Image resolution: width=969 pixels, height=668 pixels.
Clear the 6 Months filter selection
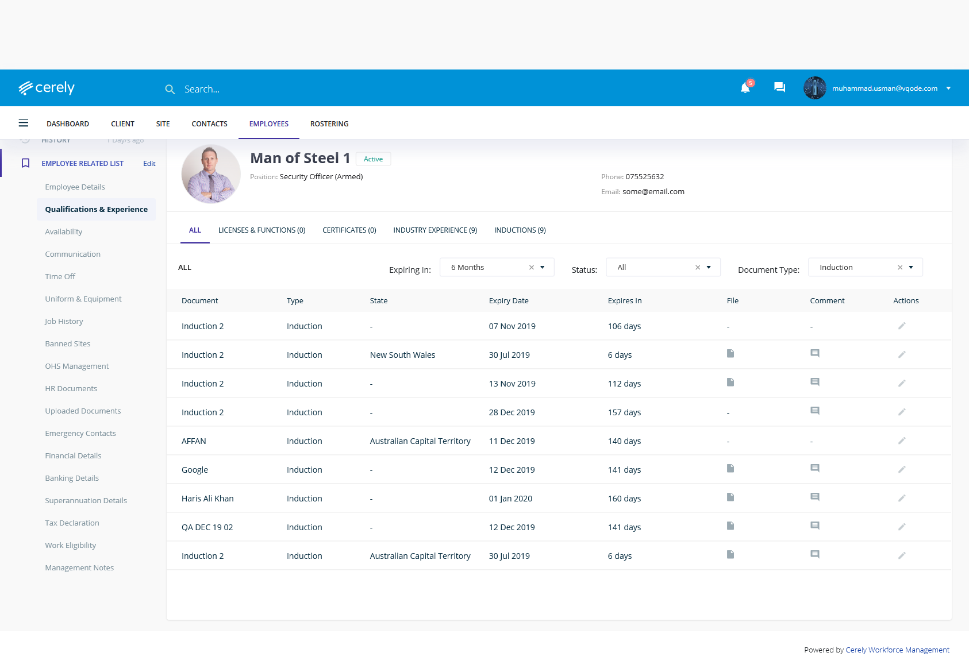(532, 268)
